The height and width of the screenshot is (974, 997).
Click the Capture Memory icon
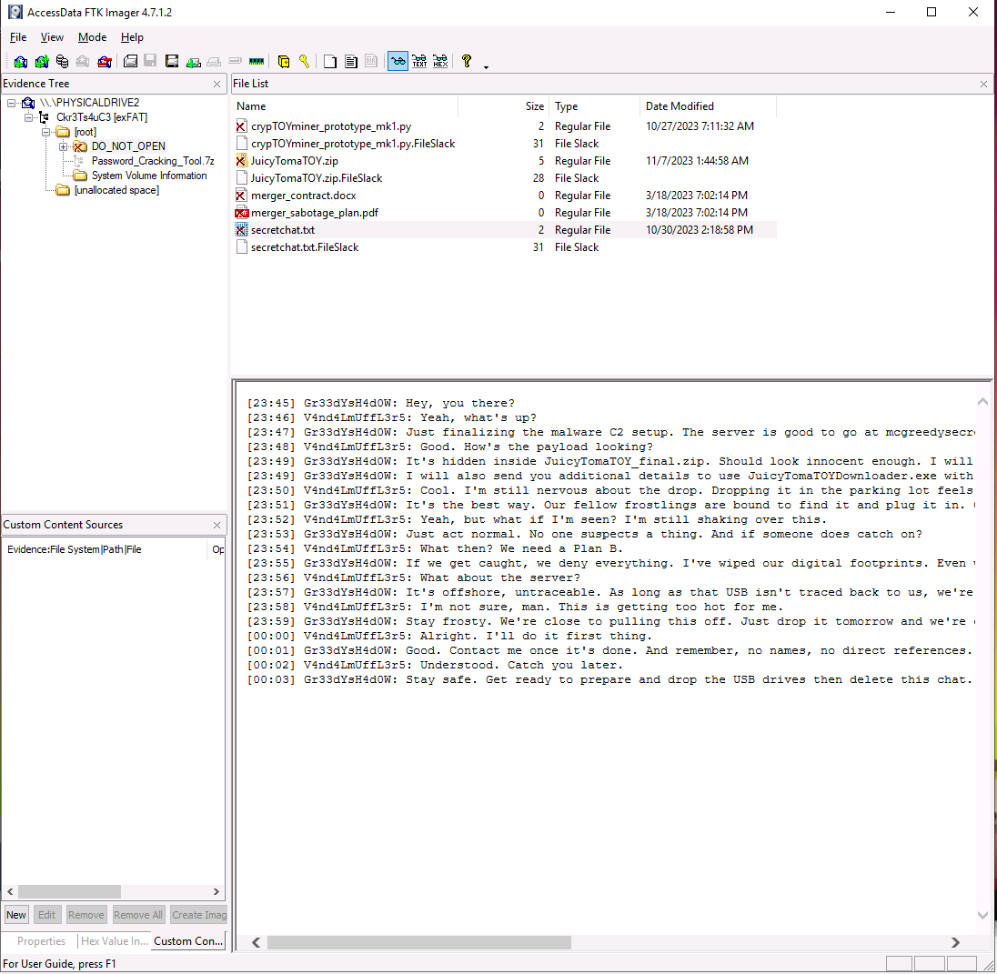pos(257,61)
